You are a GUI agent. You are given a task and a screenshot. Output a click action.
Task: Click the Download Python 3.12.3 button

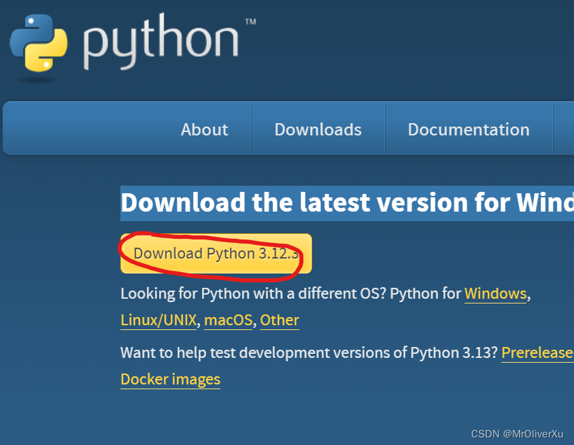click(x=216, y=252)
